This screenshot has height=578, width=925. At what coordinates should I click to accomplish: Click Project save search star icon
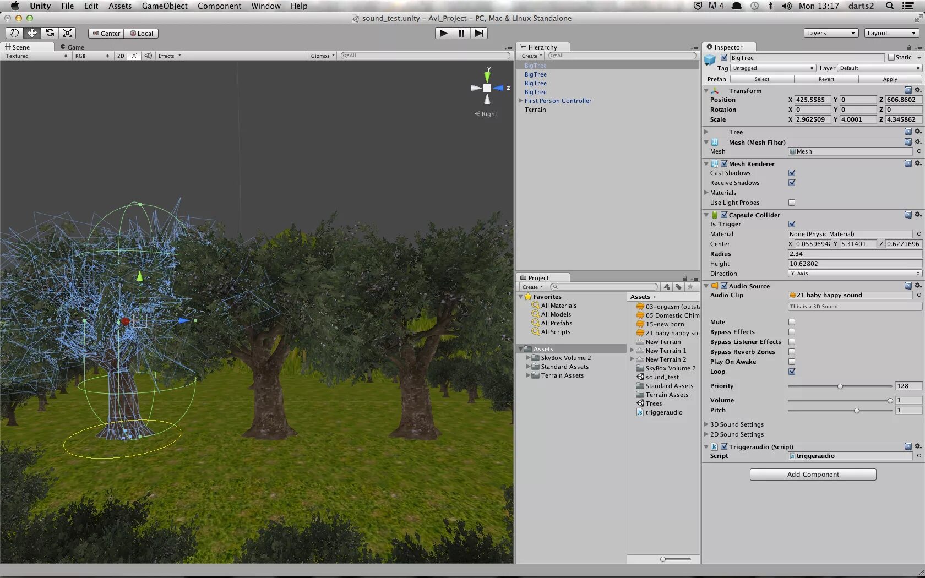(690, 287)
